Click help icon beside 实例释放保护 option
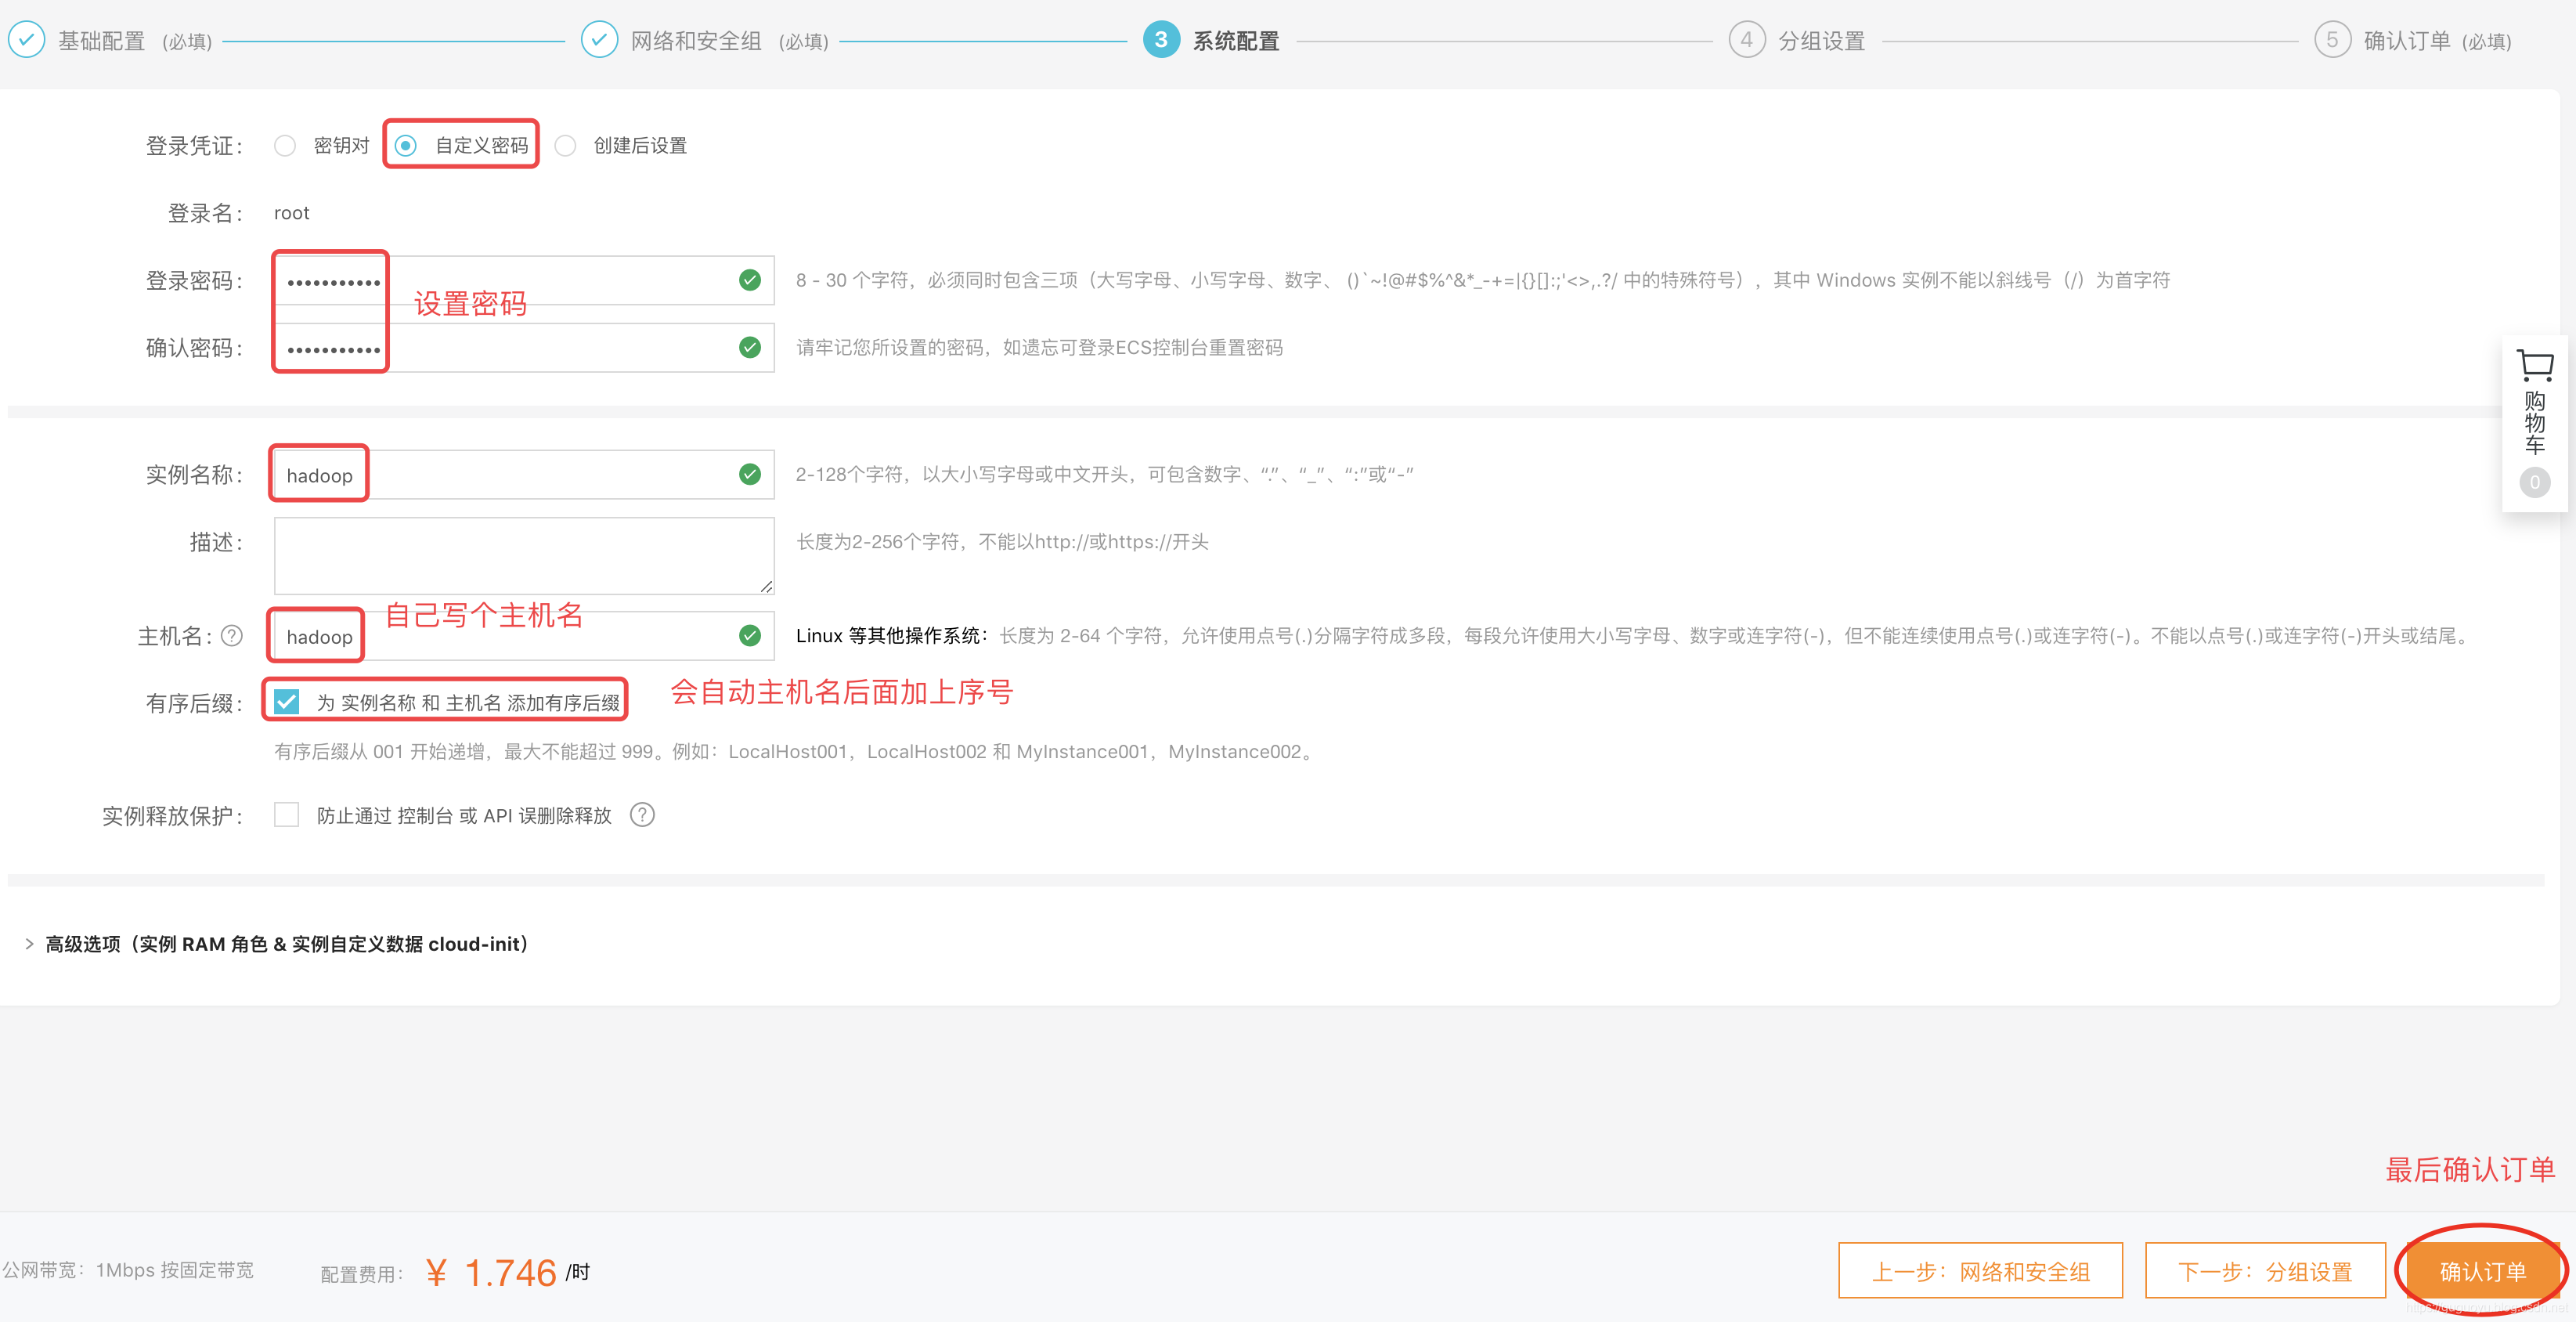 click(642, 815)
